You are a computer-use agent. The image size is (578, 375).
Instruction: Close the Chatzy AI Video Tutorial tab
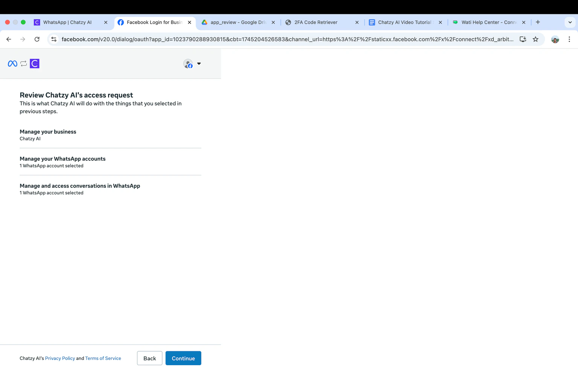pos(440,22)
